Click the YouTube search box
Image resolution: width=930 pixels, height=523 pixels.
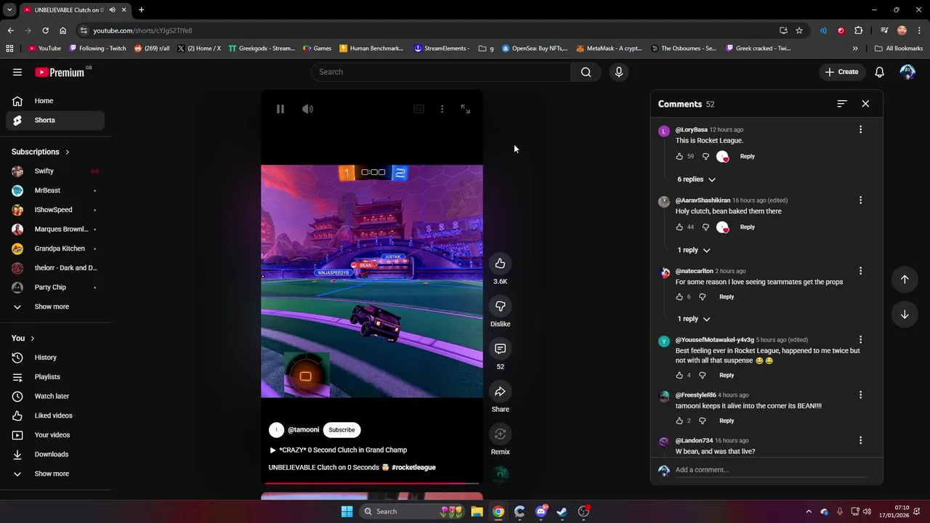click(x=441, y=72)
